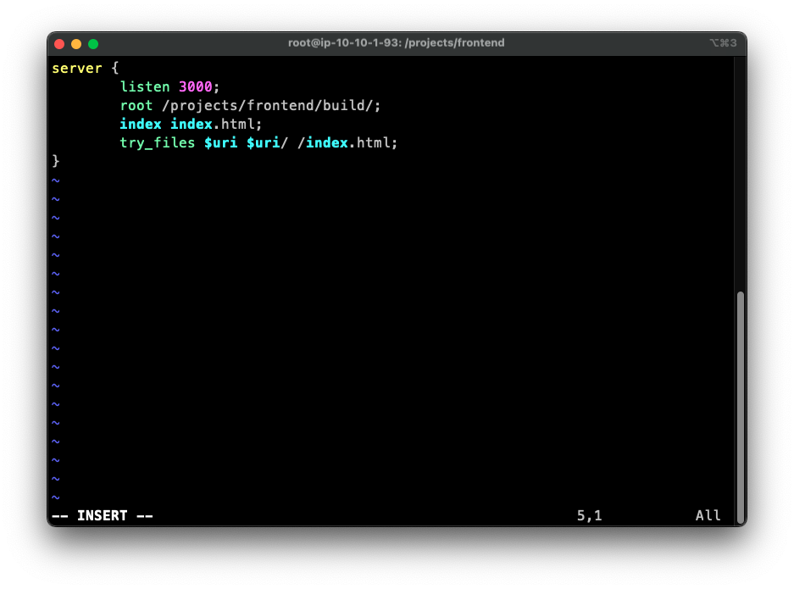The image size is (794, 589).
Task: Click the first $uri variable
Action: (220, 142)
